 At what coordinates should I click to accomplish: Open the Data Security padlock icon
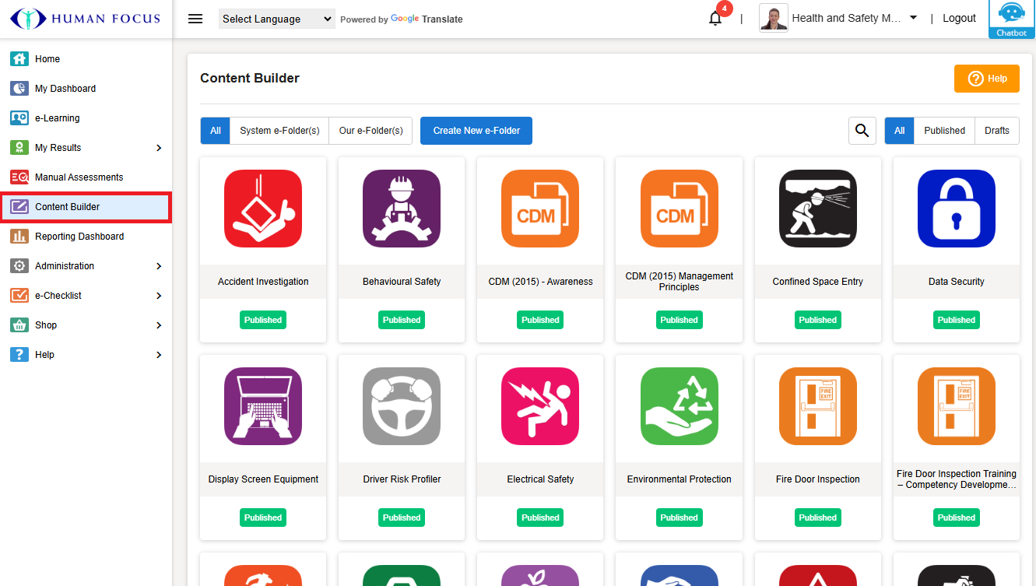click(956, 209)
